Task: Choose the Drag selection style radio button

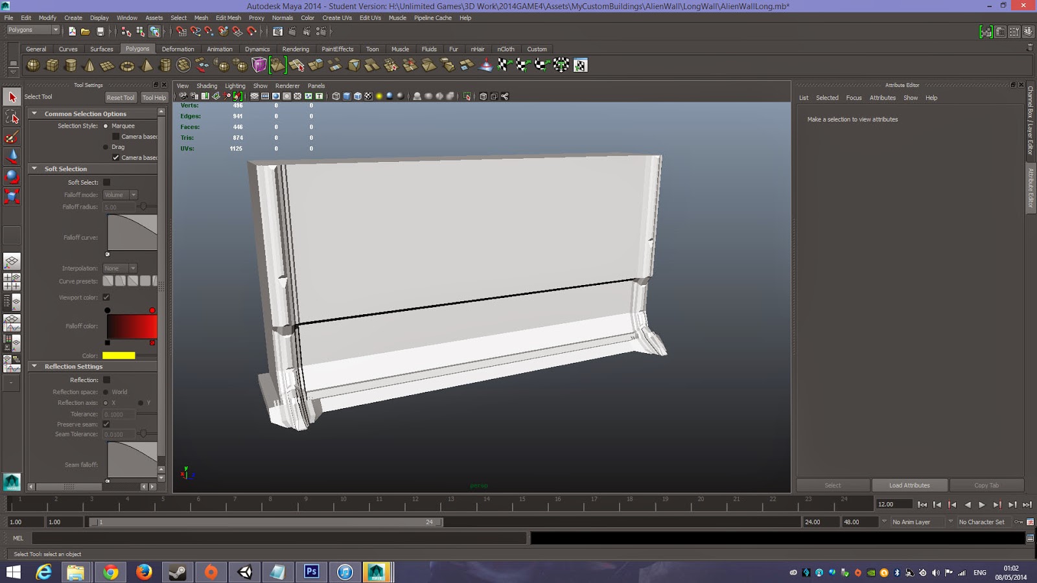Action: click(x=106, y=147)
